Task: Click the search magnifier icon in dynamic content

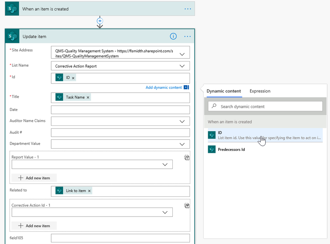Action: tap(214, 106)
